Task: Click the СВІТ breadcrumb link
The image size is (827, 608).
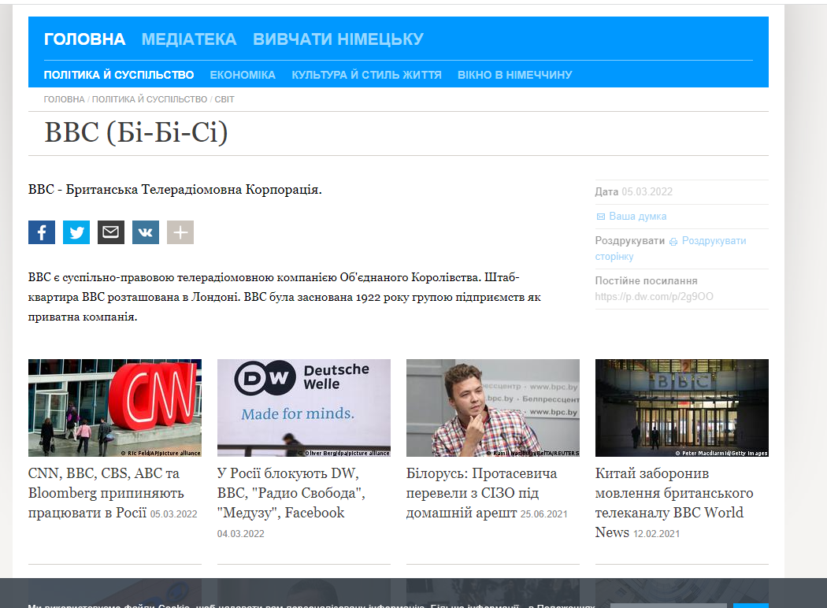Action: [x=224, y=100]
